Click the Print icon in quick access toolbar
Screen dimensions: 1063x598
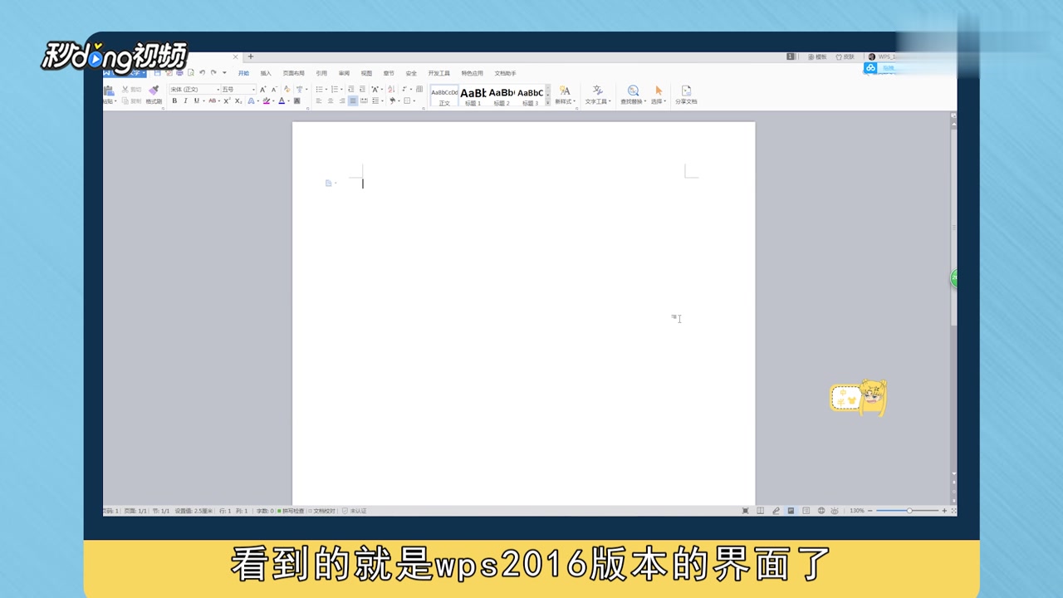[179, 72]
